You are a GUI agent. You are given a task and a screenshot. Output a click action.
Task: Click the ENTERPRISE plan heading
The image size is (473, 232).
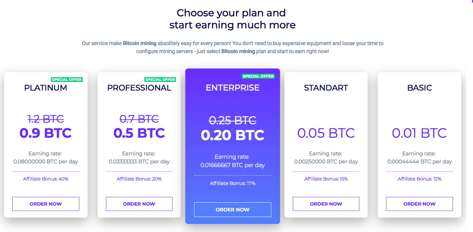click(233, 88)
